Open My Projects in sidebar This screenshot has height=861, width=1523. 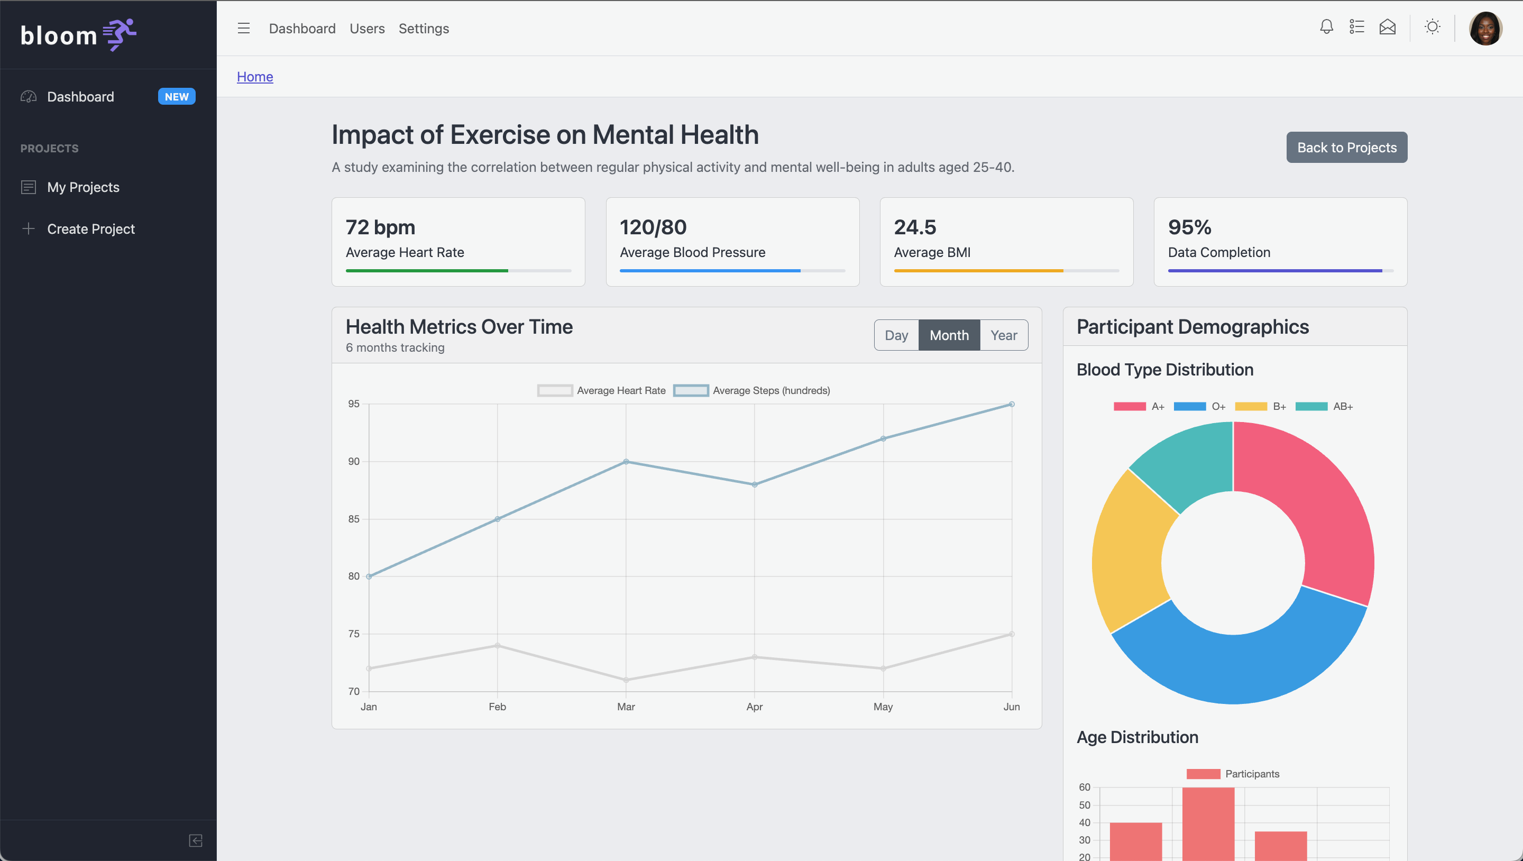click(83, 187)
